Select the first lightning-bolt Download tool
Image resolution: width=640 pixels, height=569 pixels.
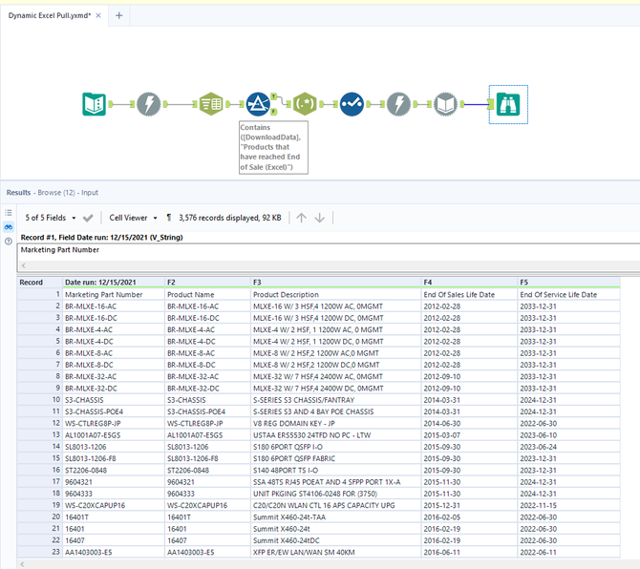coord(148,104)
